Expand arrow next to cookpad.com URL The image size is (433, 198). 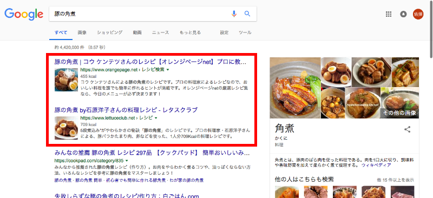(127, 161)
